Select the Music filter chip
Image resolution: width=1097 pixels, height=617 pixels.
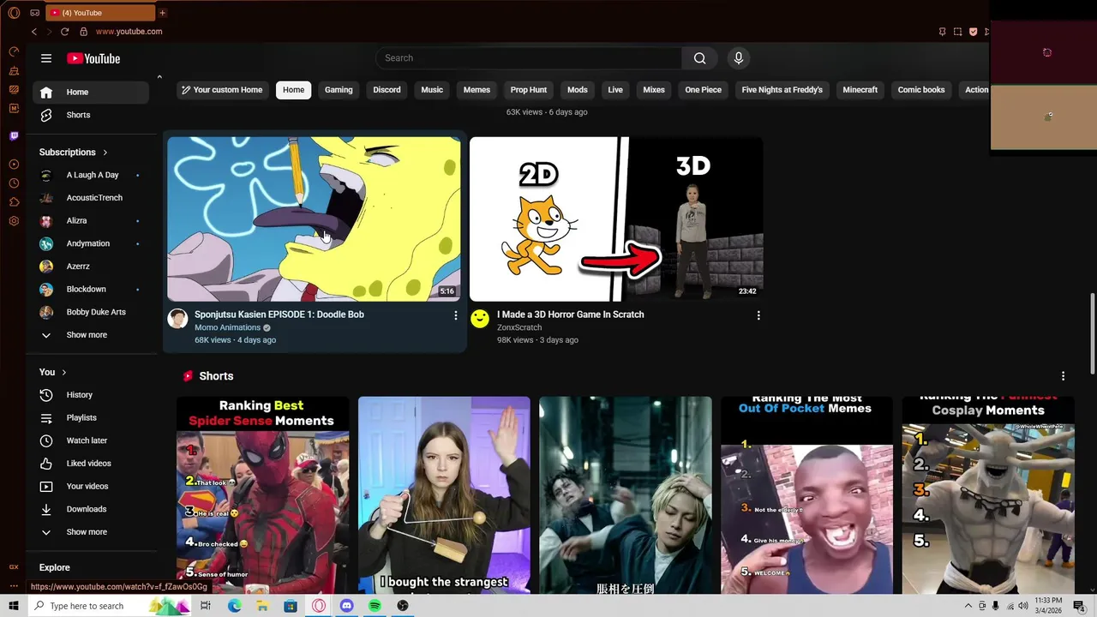click(x=432, y=90)
